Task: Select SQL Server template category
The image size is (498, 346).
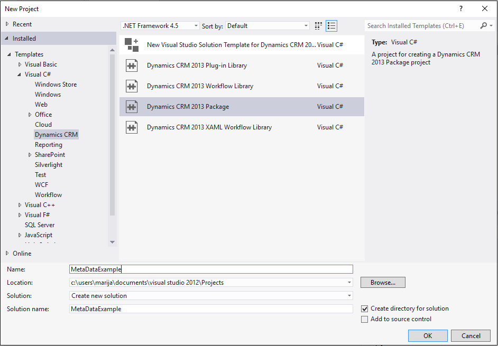Action: pyautogui.click(x=40, y=225)
